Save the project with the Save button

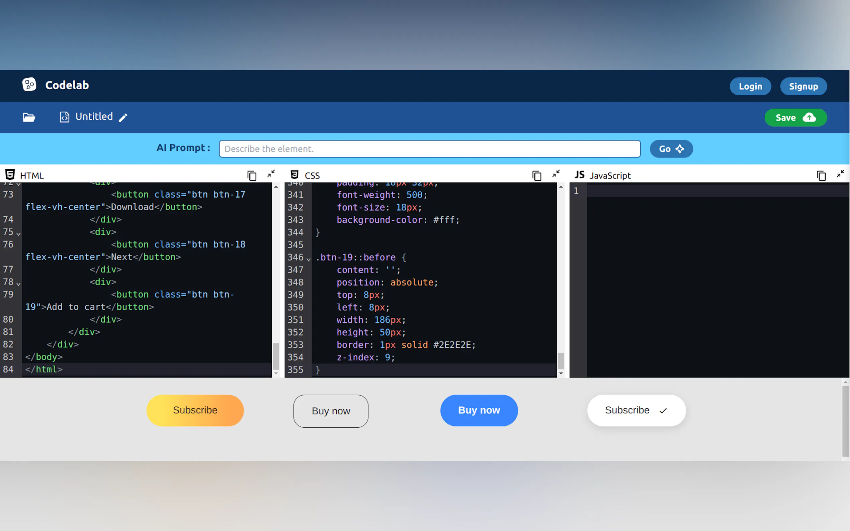(795, 118)
